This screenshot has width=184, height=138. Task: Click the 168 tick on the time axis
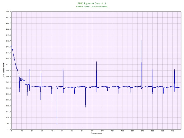(52, 131)
